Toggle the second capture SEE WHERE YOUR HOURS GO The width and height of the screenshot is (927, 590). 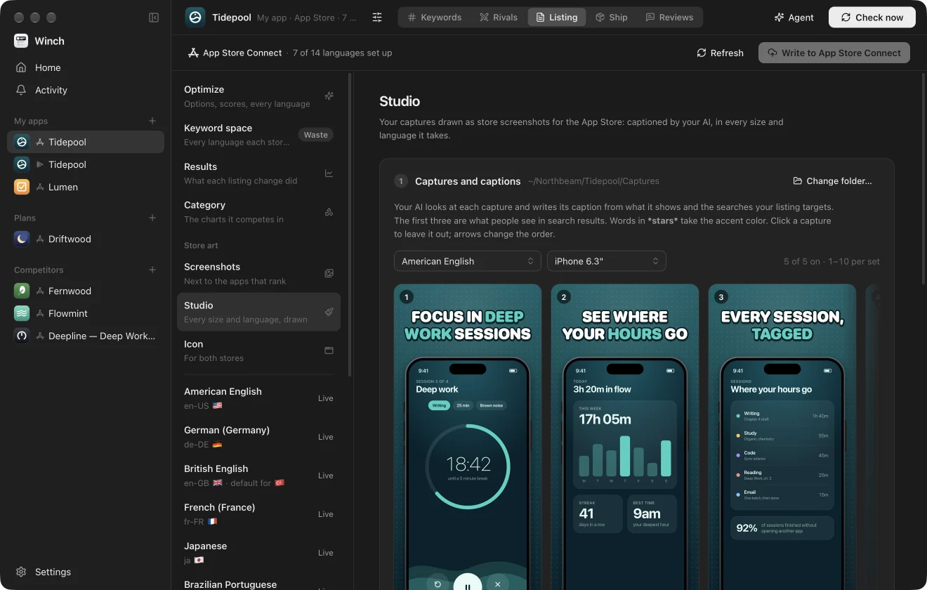coord(625,437)
